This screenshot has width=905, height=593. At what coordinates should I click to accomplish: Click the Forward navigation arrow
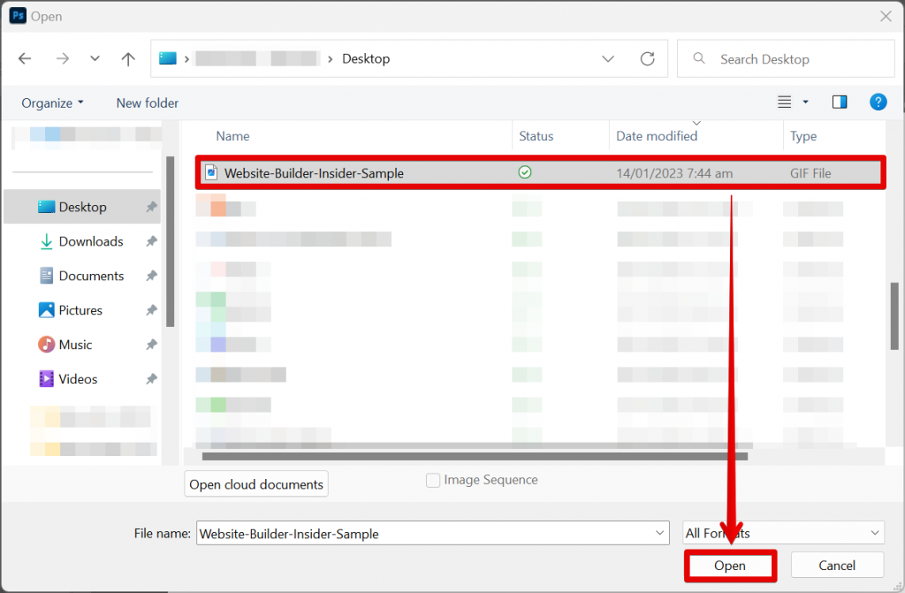pyautogui.click(x=62, y=58)
